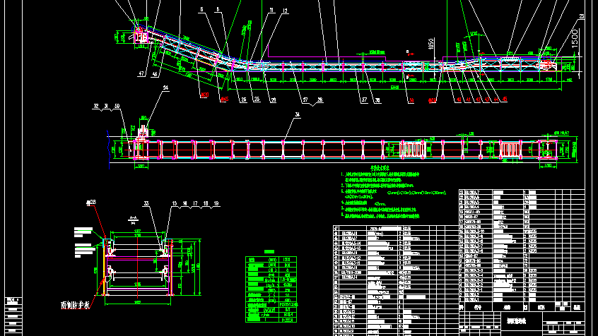
Task: Click red callout number 42
Action: click(478, 100)
